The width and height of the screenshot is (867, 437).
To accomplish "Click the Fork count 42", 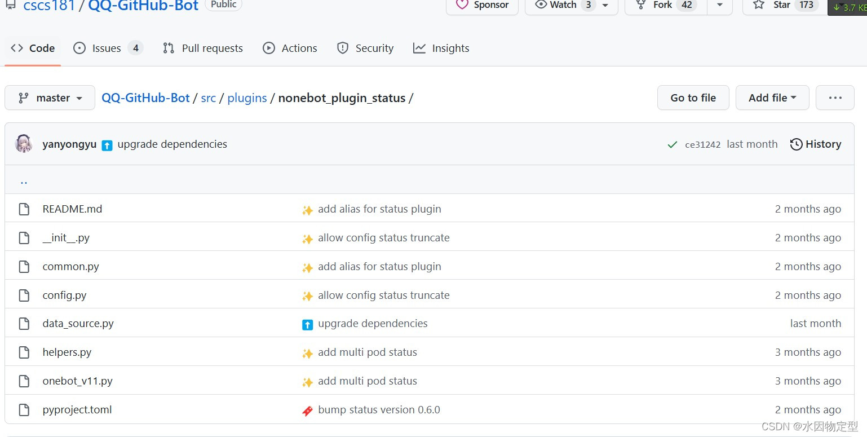I will pyautogui.click(x=686, y=5).
